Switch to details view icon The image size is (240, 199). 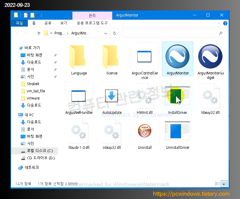[218, 184]
